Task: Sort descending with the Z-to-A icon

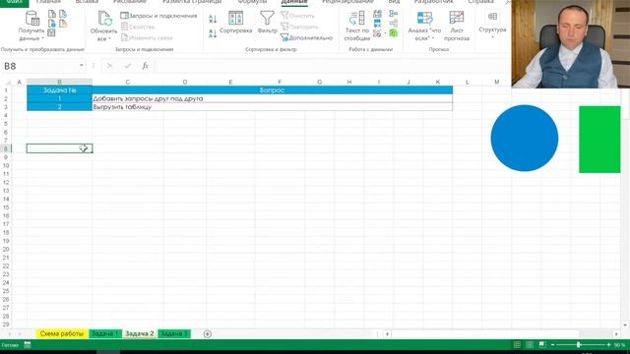Action: coord(213,33)
